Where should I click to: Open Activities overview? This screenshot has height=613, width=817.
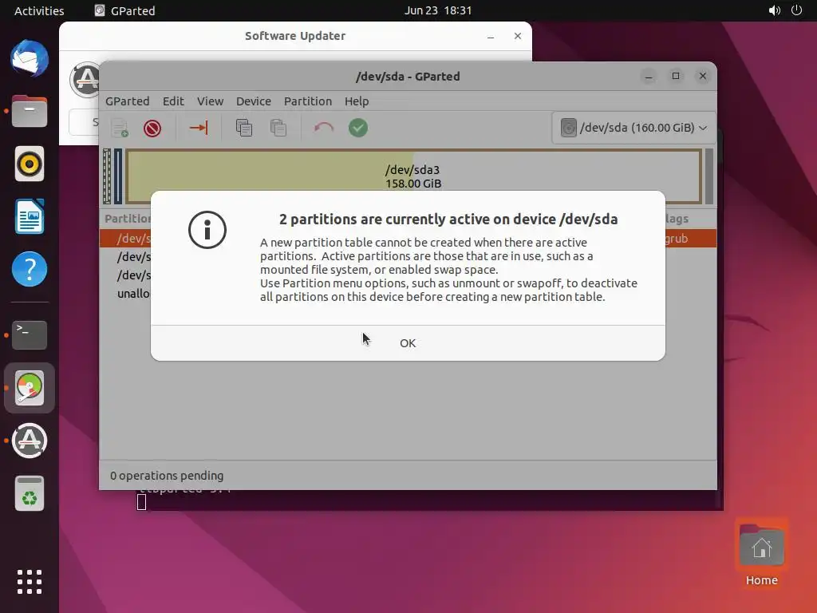click(x=39, y=10)
